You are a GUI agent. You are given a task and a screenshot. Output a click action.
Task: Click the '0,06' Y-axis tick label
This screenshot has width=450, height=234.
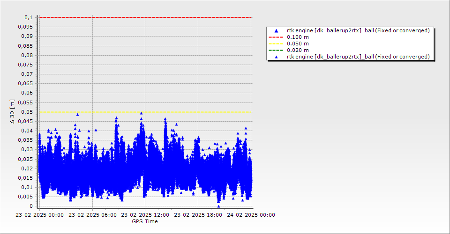coord(27,93)
